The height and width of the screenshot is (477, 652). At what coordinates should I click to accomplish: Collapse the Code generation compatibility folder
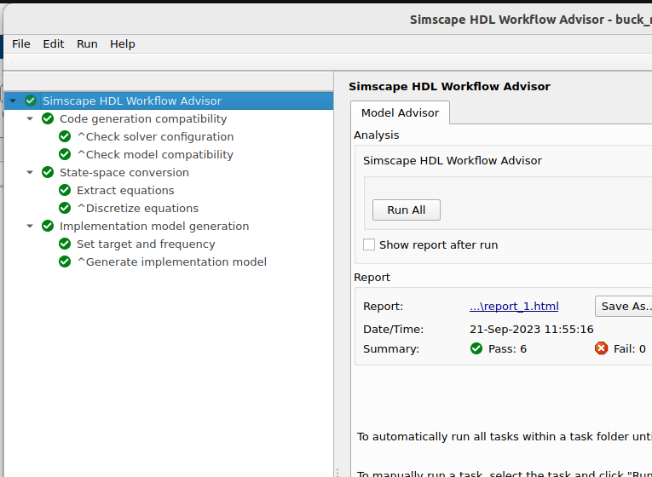tap(30, 119)
